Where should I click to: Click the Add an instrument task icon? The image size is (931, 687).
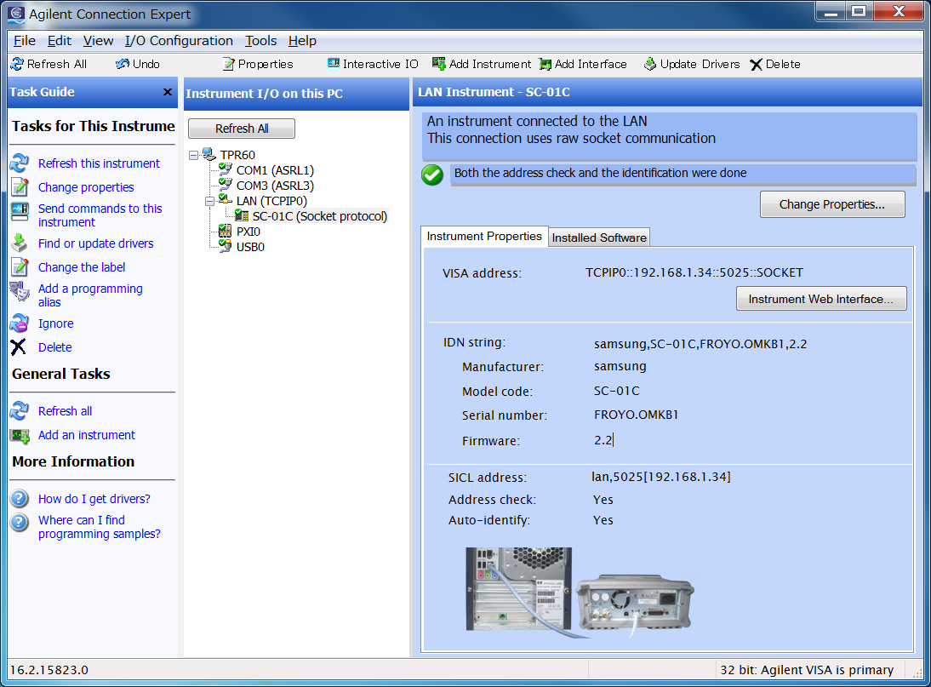[20, 436]
